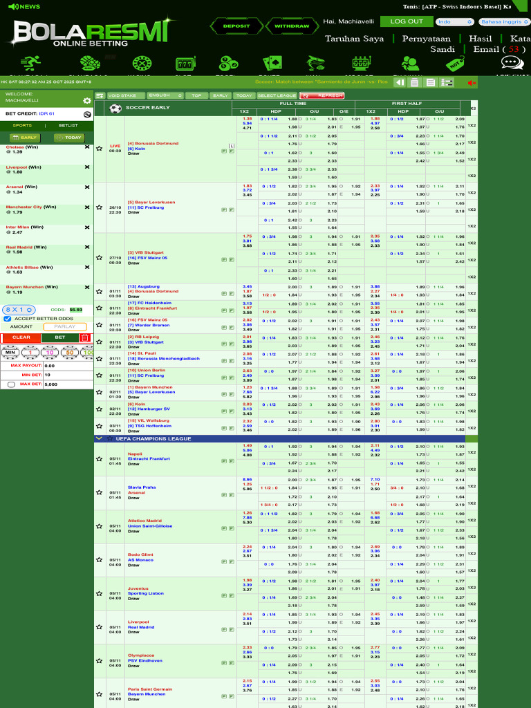Star the UEFA Champions League header
Viewport: 531px width, 708px height.
pos(110,438)
